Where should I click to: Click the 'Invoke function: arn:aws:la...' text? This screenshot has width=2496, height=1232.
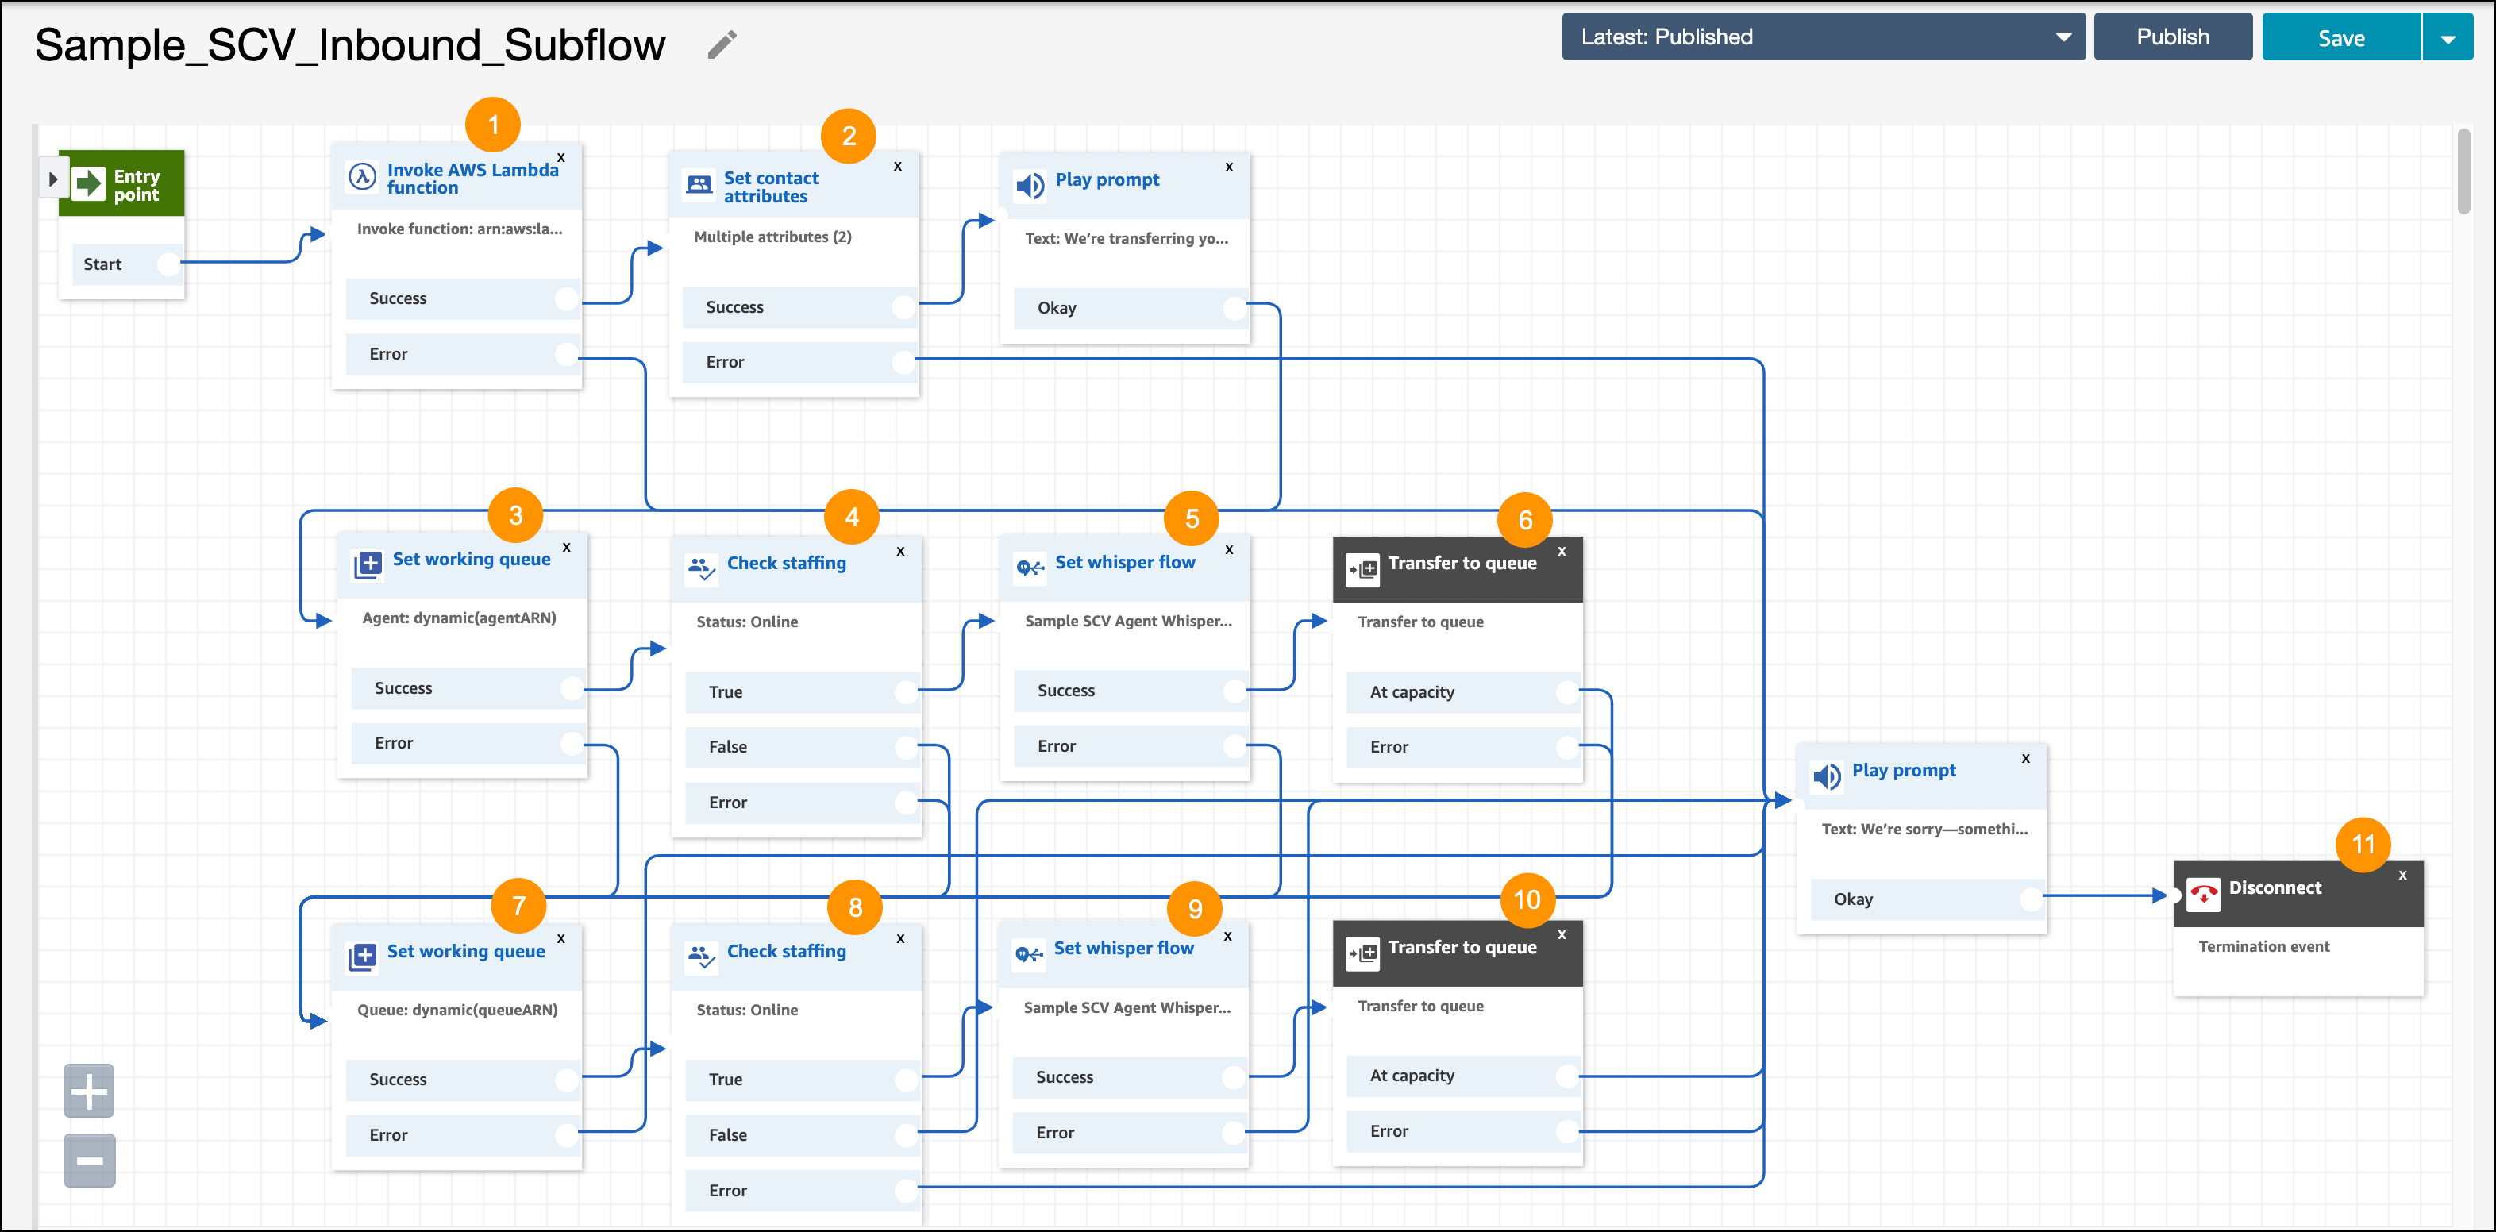click(x=460, y=229)
